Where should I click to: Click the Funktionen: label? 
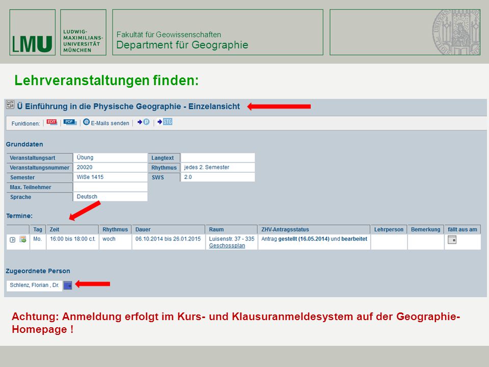(25, 123)
